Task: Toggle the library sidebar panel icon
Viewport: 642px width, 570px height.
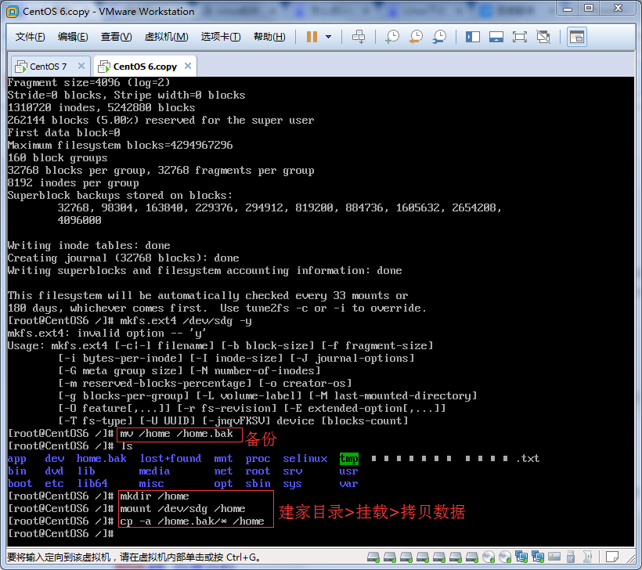Action: point(472,38)
